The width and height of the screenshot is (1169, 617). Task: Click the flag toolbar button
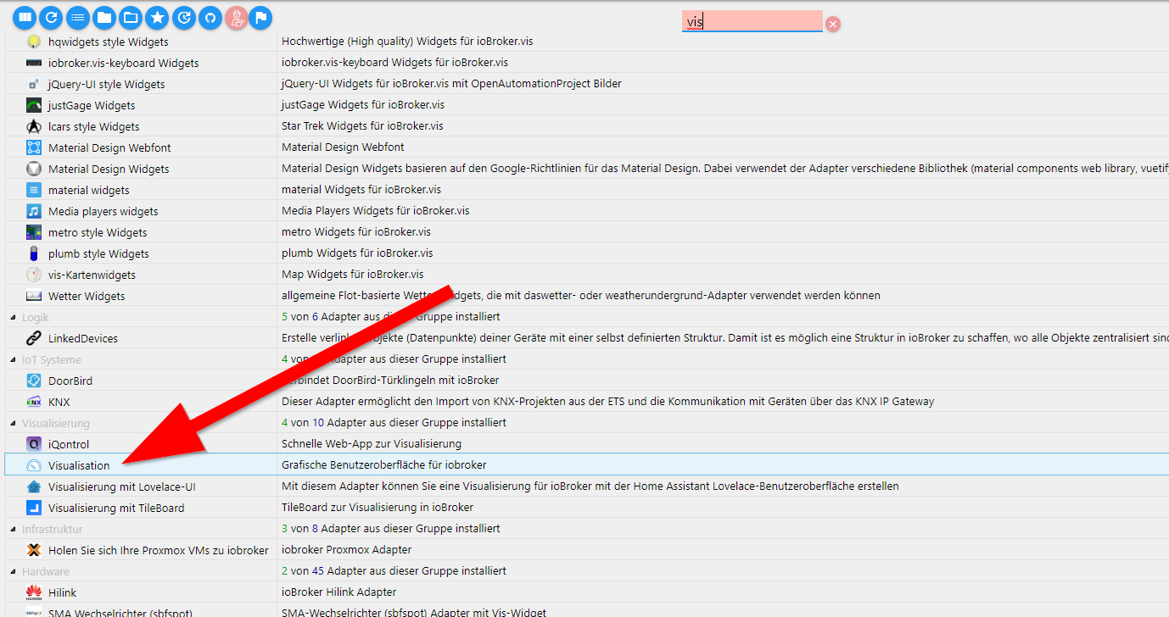[x=261, y=17]
